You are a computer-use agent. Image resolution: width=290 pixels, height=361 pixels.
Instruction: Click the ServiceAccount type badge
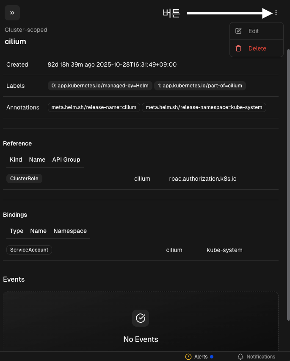point(29,250)
